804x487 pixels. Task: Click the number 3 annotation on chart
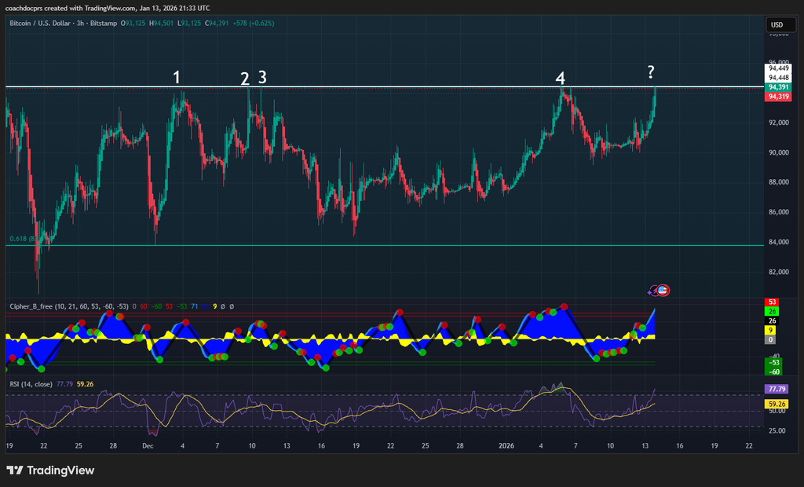[x=262, y=77]
